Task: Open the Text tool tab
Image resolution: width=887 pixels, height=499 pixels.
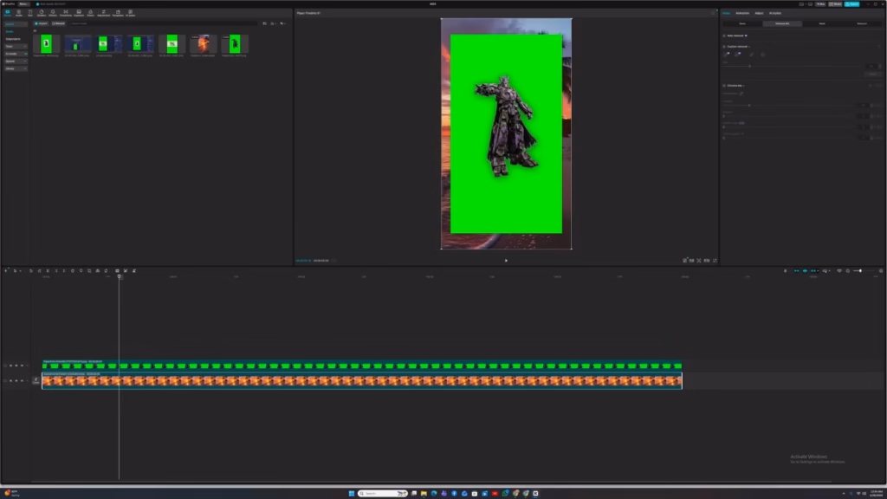Action: 30,12
